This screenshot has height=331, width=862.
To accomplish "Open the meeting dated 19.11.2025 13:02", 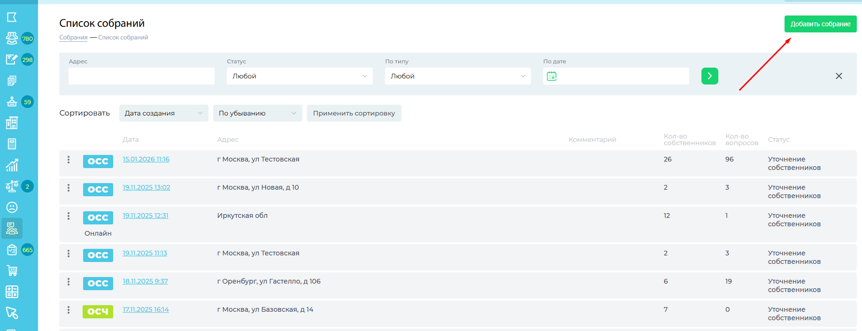I will click(x=146, y=187).
